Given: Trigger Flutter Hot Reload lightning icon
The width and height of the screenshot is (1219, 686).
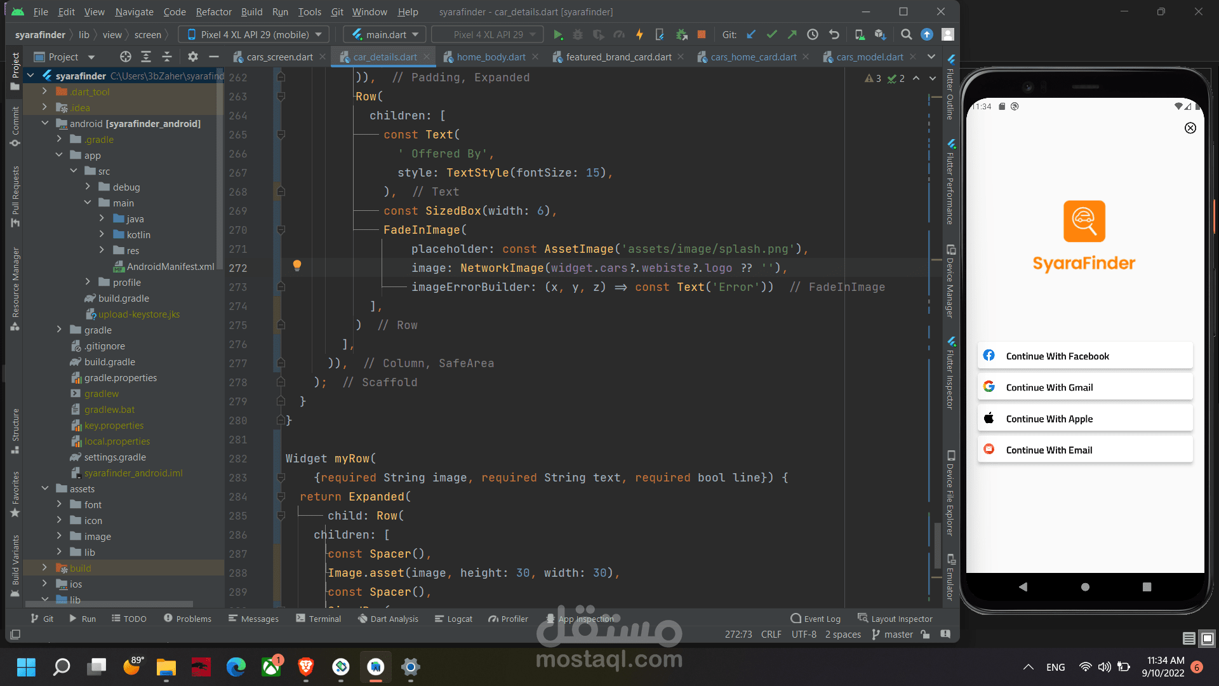Looking at the screenshot, I should point(639,35).
